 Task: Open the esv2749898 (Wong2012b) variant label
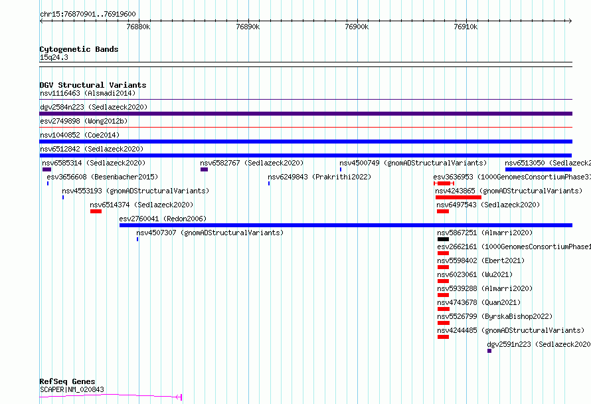(84, 121)
